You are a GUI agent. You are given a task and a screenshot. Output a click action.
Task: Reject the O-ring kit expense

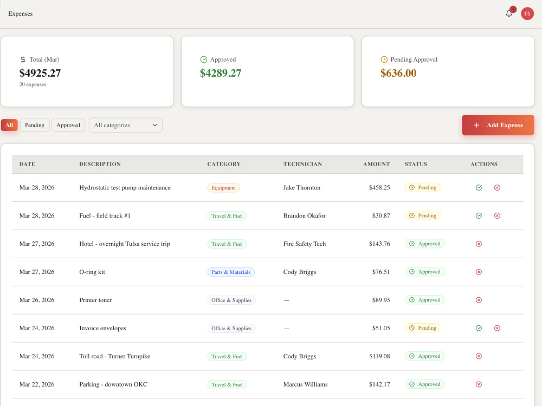(479, 272)
